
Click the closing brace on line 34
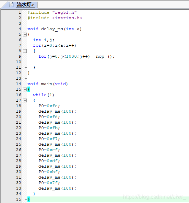(34, 194)
